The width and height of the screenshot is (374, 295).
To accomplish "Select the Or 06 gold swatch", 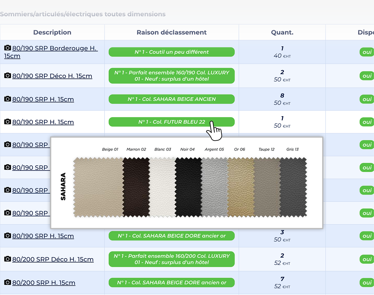I will (240, 187).
